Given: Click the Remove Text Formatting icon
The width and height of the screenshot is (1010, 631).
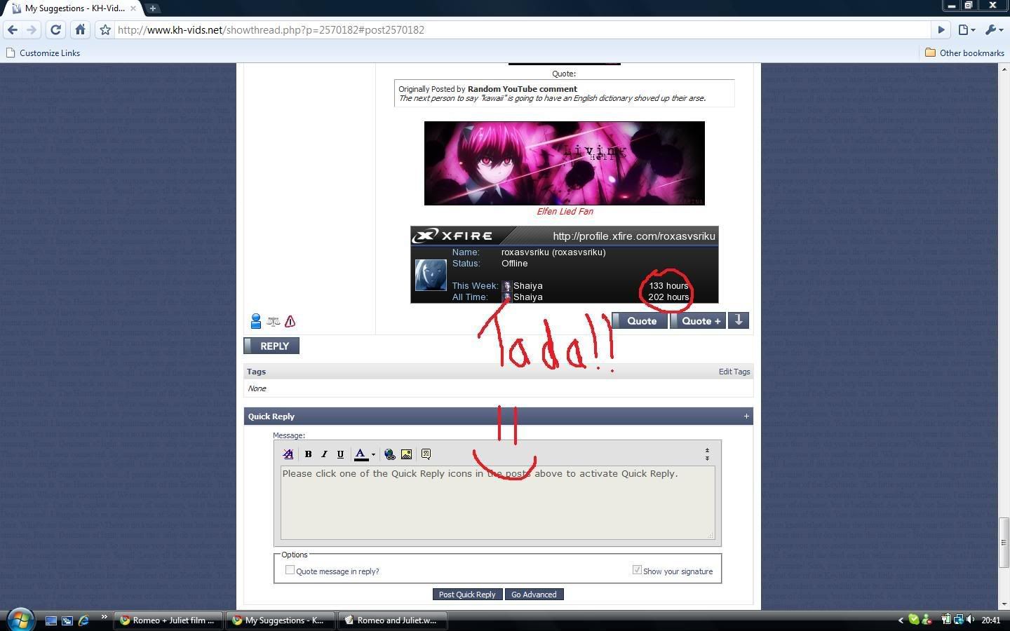Looking at the screenshot, I should pos(288,454).
